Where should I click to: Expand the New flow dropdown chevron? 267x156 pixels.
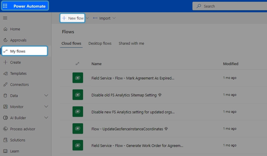point(87,18)
